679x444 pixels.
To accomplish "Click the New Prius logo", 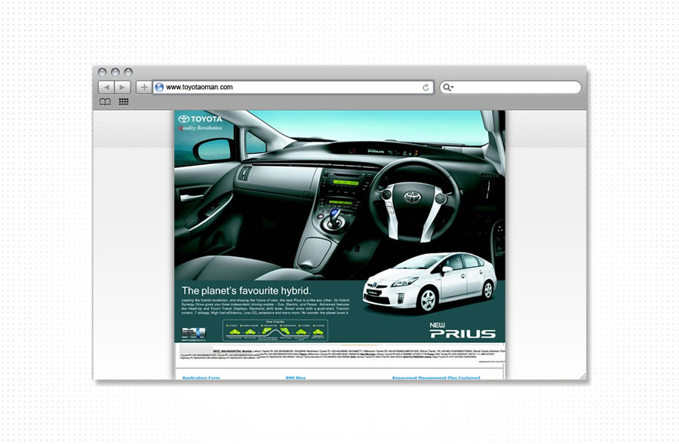I will [462, 330].
